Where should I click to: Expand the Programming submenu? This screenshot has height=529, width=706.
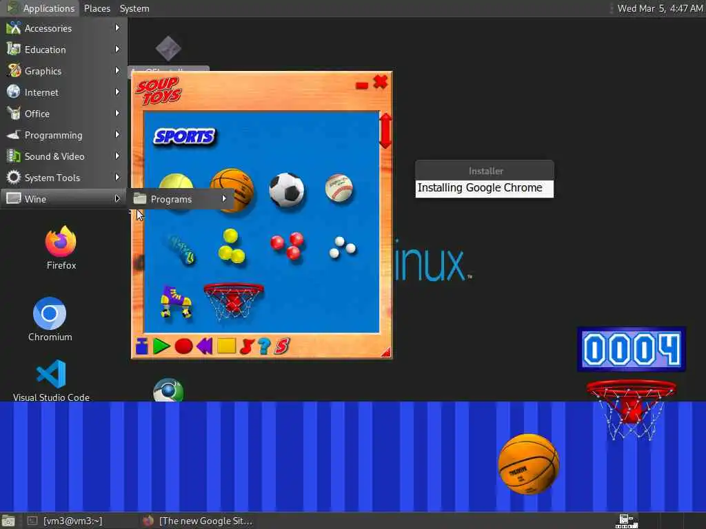pyautogui.click(x=63, y=135)
